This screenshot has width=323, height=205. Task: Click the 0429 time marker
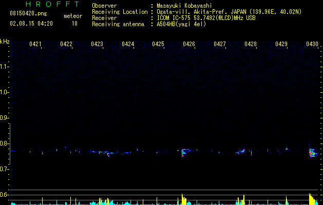pyautogui.click(x=281, y=44)
